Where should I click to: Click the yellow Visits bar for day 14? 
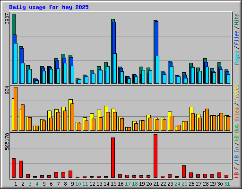pyautogui.click(x=106, y=109)
